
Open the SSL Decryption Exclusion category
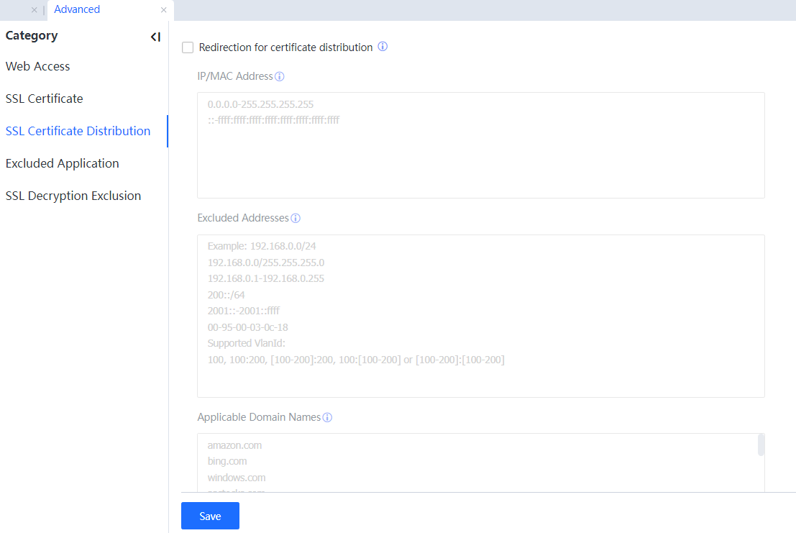(x=73, y=196)
